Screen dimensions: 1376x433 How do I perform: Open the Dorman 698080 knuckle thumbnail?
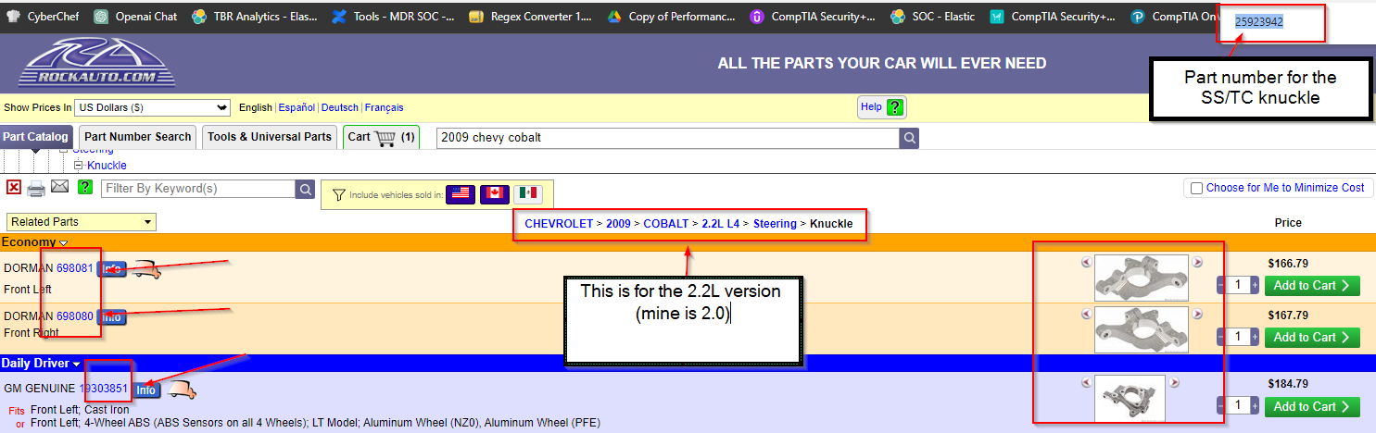pos(1142,329)
